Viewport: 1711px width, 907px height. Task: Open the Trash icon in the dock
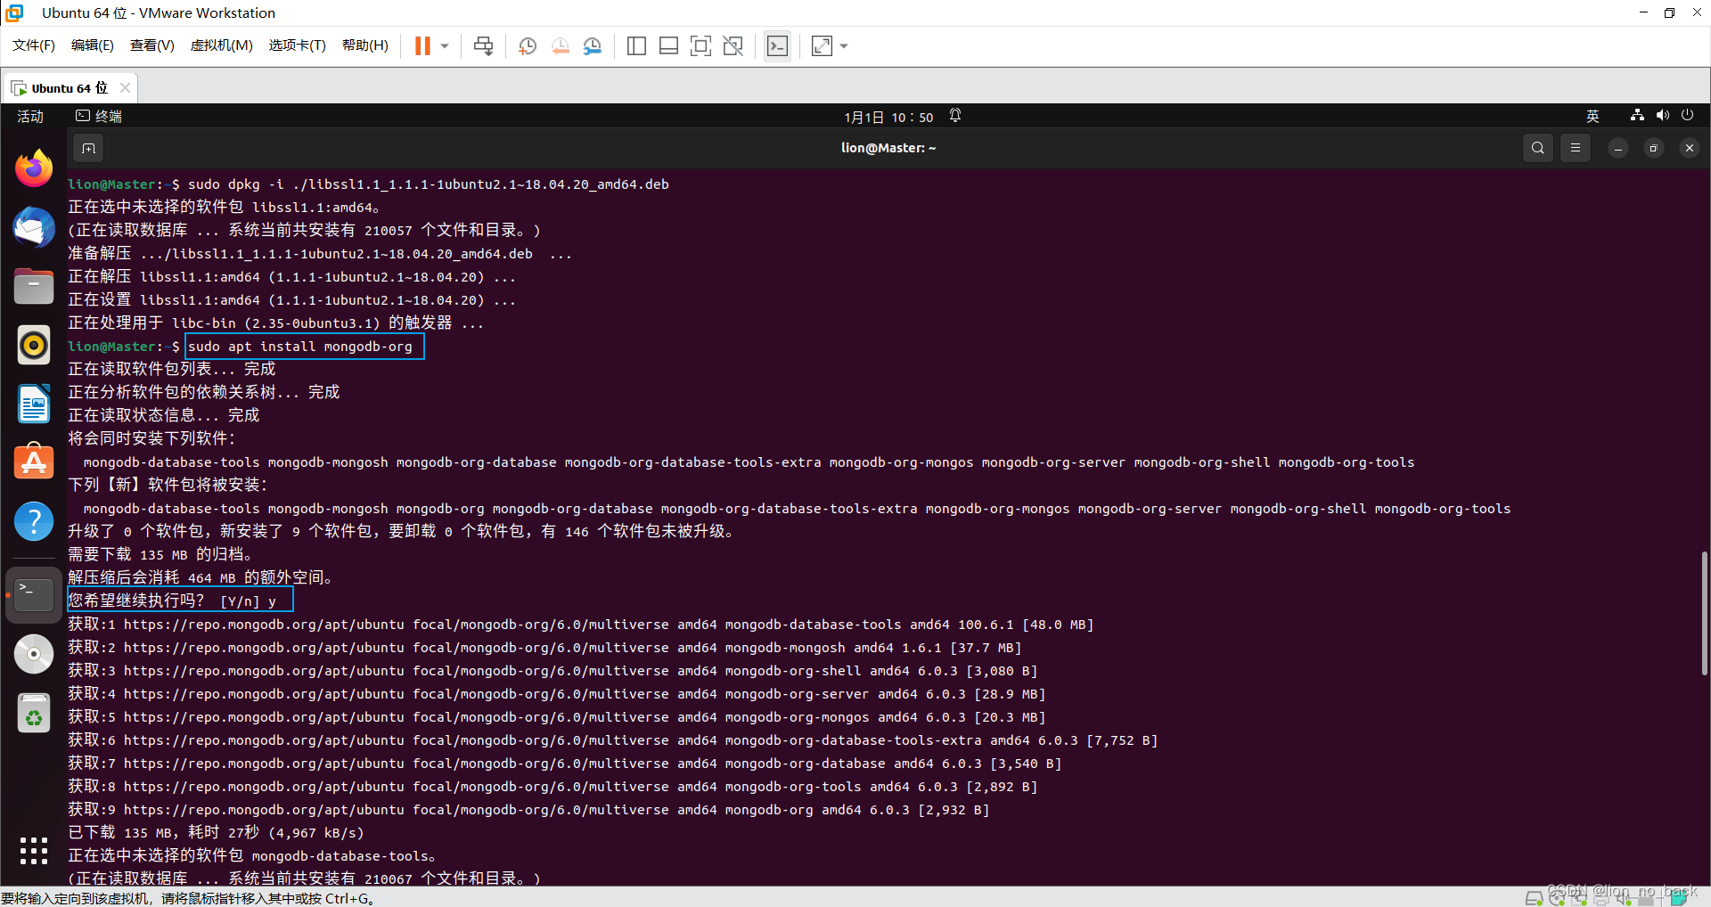(x=34, y=714)
